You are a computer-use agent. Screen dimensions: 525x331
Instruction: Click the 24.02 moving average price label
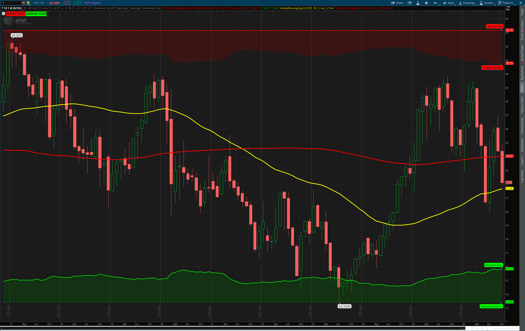coord(509,156)
